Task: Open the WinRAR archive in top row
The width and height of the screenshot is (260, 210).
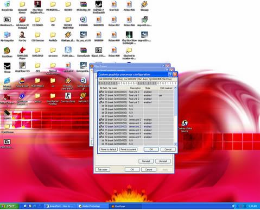Action: point(83,6)
